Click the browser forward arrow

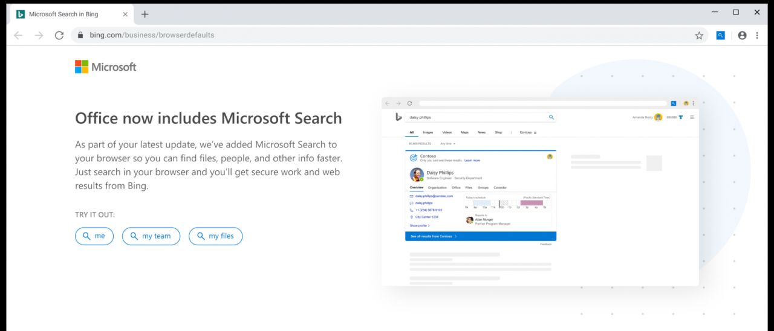pyautogui.click(x=39, y=36)
